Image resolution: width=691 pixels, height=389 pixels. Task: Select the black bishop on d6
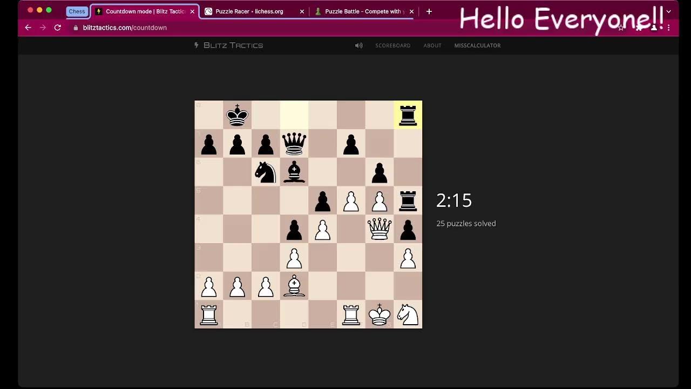click(x=294, y=172)
